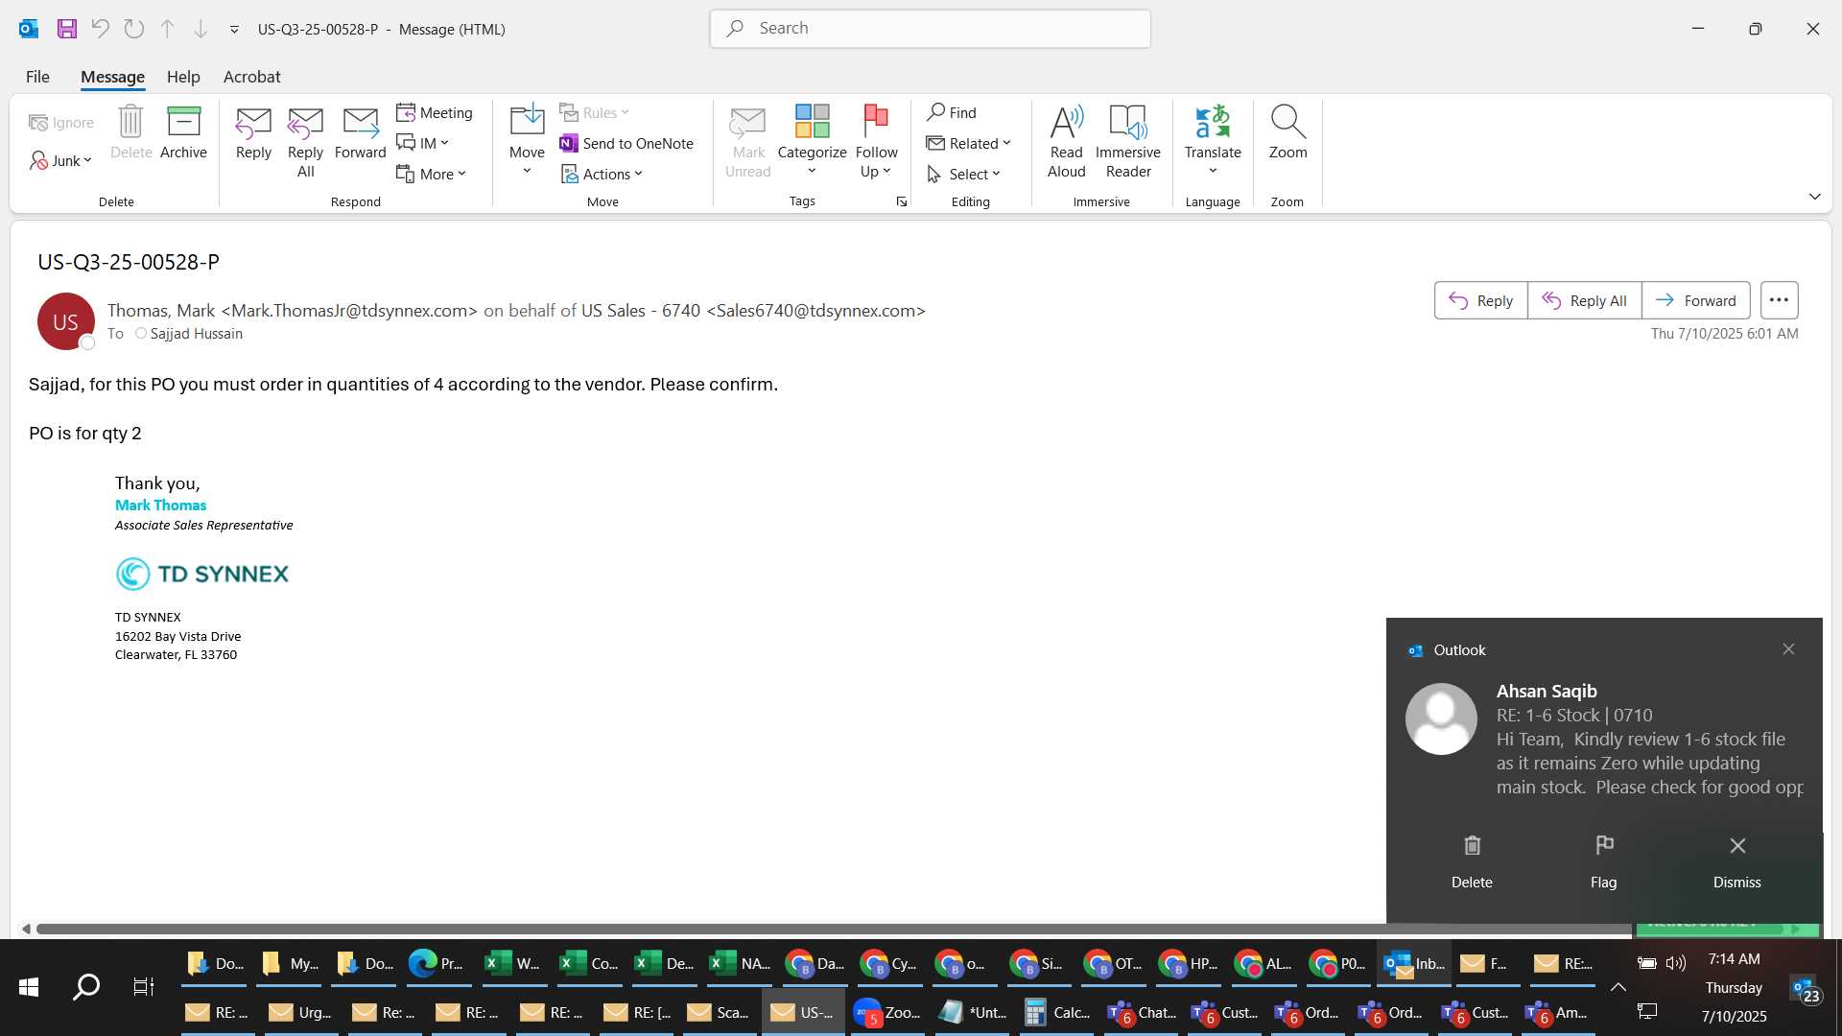Open the Actions dropdown in Move group

pyautogui.click(x=602, y=174)
